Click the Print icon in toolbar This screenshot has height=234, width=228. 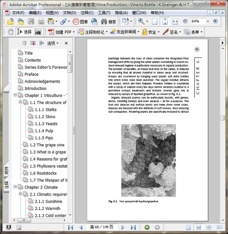(x=41, y=22)
